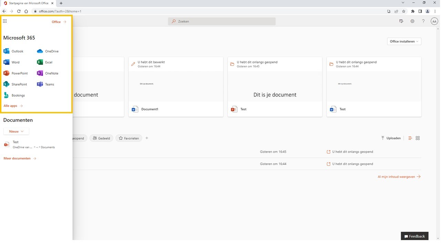Click Al mijn inhoud weergeven link

click(x=399, y=177)
